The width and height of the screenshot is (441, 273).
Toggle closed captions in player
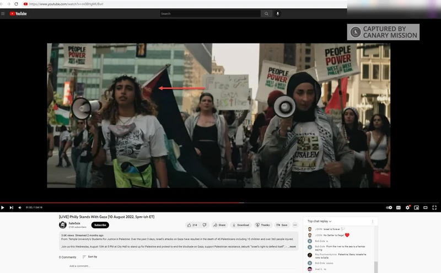tap(398, 207)
